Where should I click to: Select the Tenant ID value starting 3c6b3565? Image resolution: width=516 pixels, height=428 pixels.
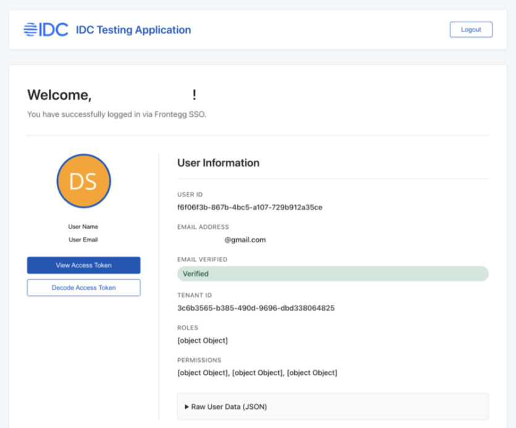click(x=256, y=308)
